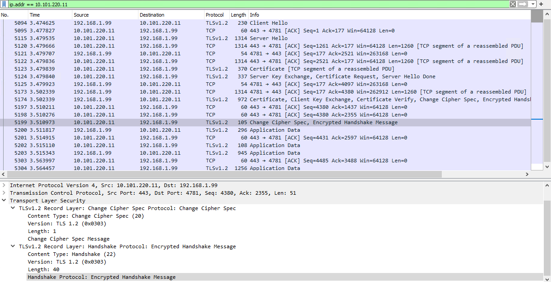Sort packets by Info column header

click(x=390, y=15)
